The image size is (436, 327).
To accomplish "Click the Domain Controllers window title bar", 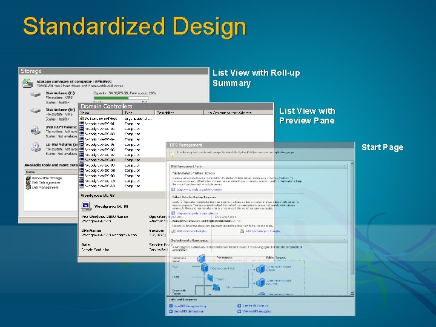I will (176, 106).
